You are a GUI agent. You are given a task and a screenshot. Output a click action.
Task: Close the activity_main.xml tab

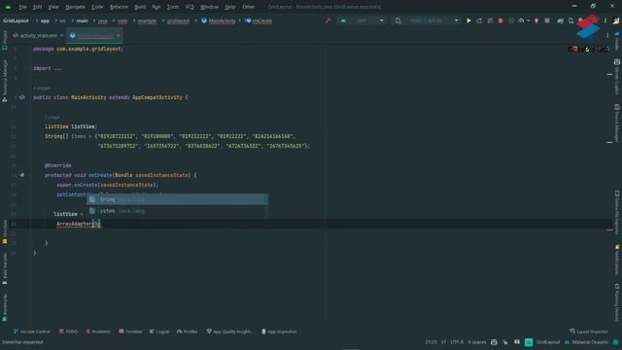(x=61, y=36)
